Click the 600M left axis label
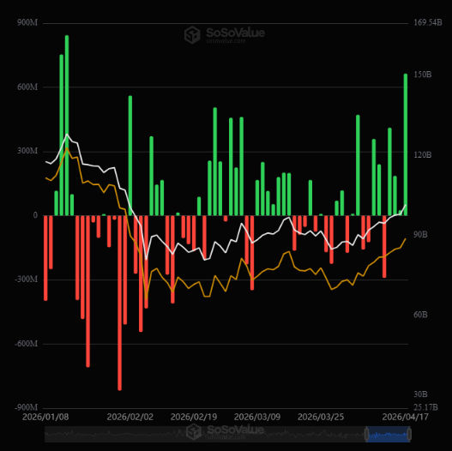The image size is (452, 451). pyautogui.click(x=27, y=87)
